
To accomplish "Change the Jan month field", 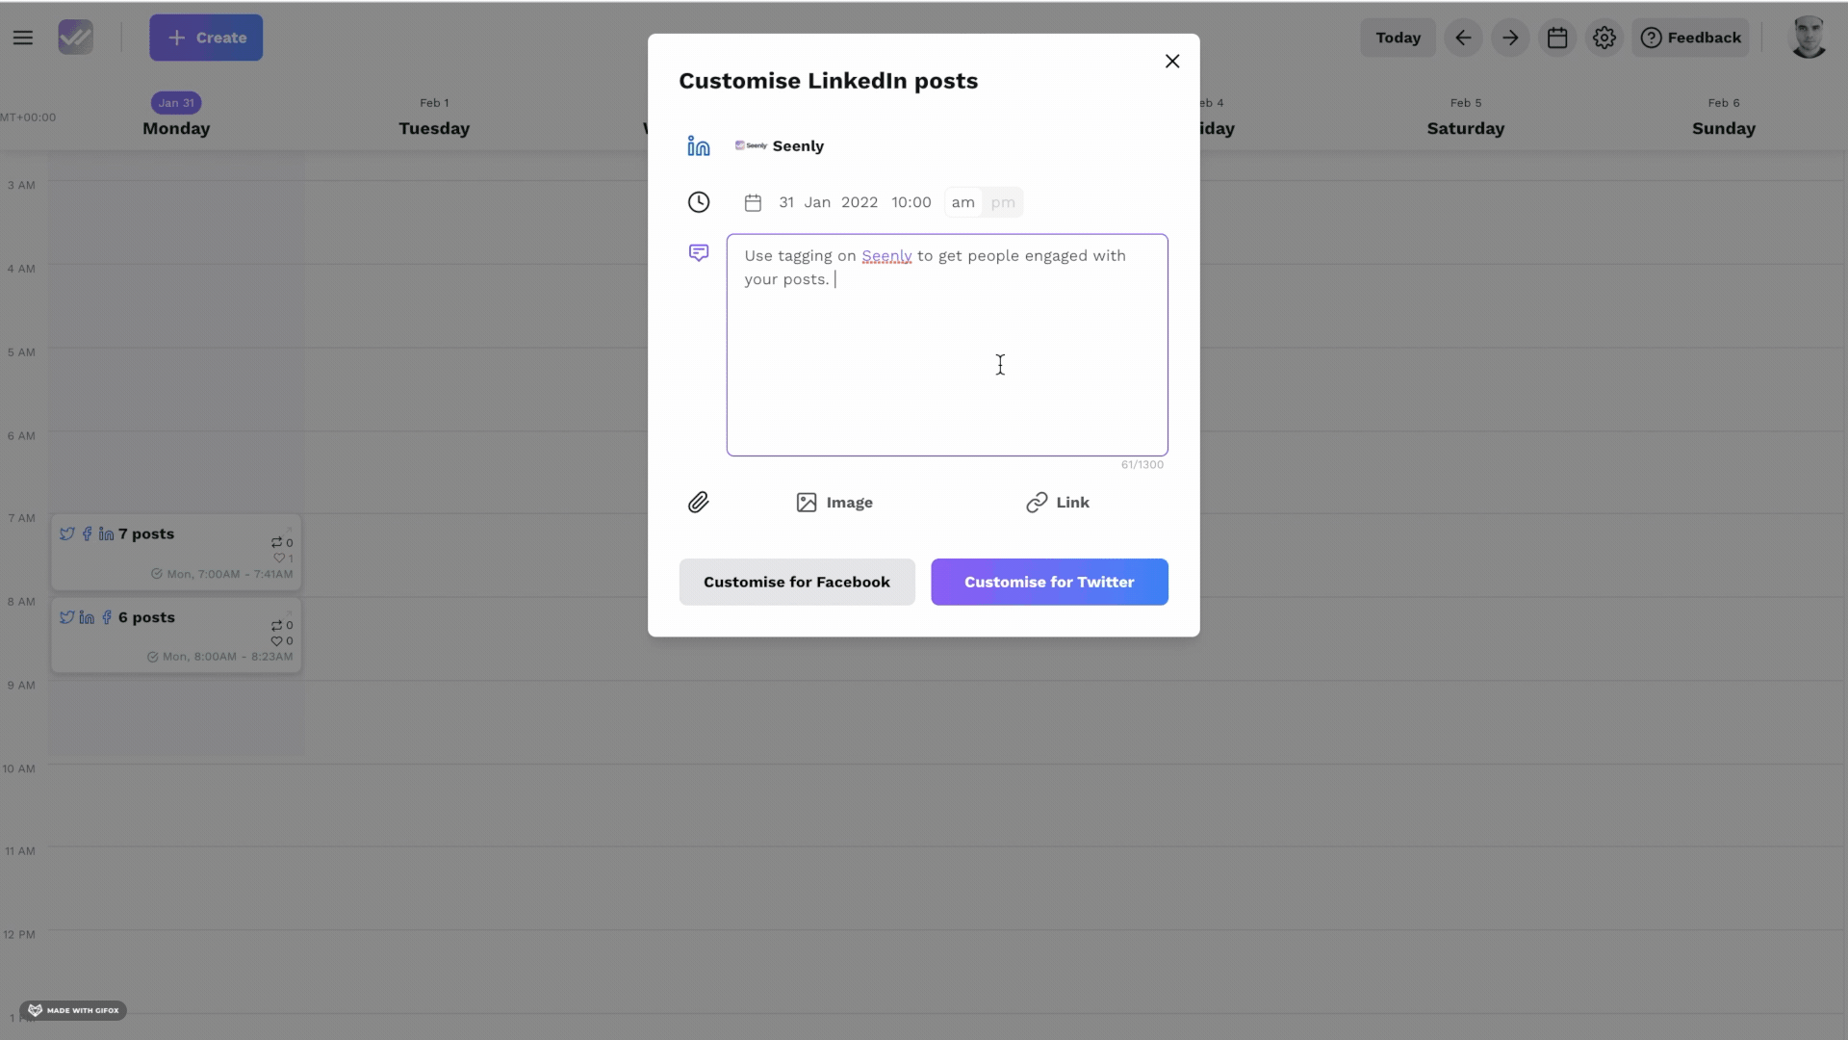I will click(x=817, y=202).
